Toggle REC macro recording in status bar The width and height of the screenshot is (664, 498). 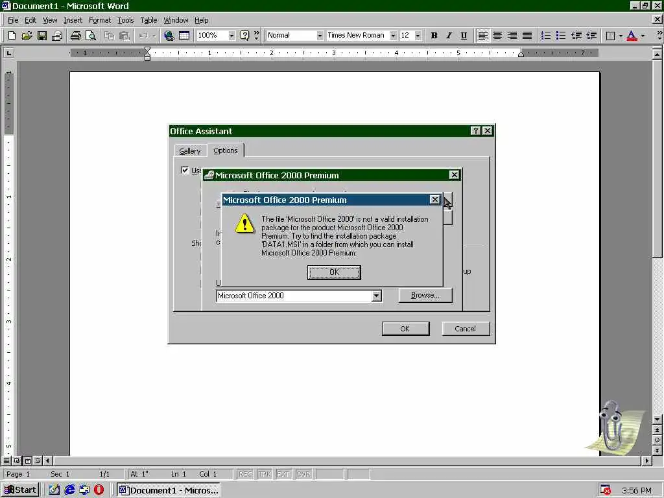coord(245,474)
